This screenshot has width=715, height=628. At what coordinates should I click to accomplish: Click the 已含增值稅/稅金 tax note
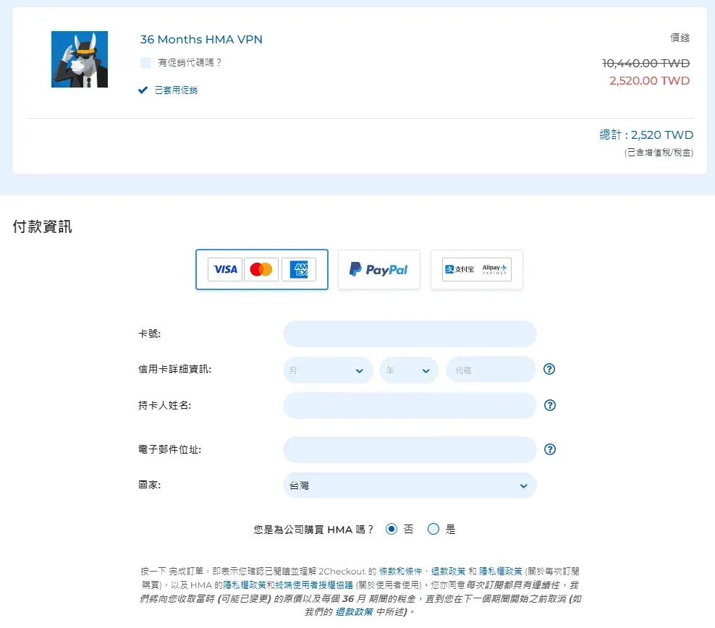coord(659,153)
